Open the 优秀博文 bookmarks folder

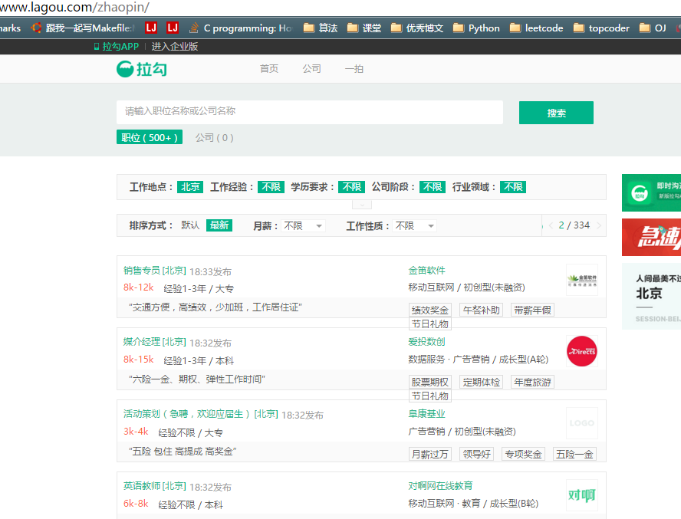[x=417, y=28]
